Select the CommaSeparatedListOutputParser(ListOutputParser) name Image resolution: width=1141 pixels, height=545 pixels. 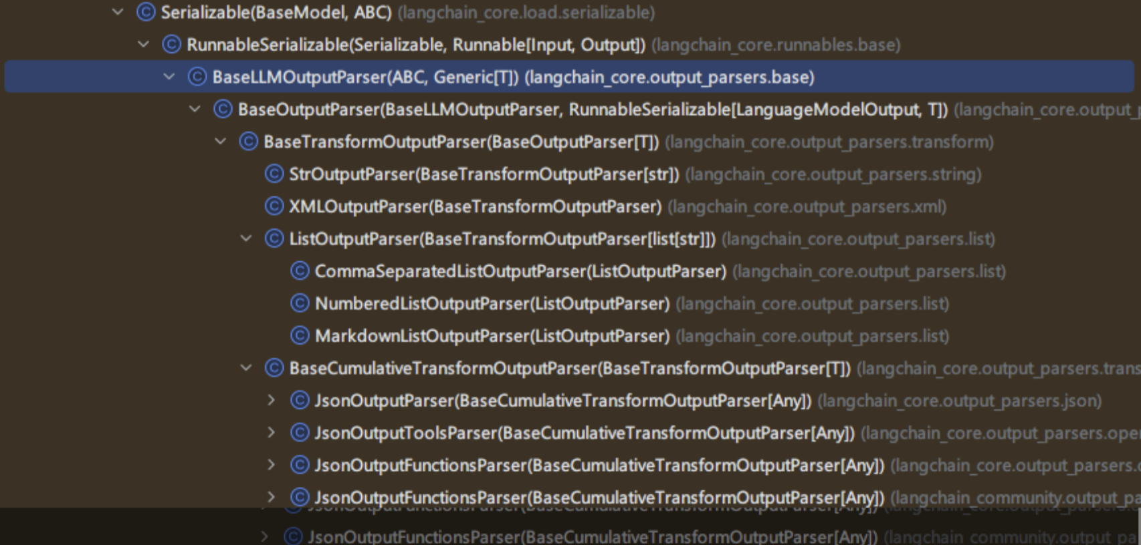click(x=520, y=271)
